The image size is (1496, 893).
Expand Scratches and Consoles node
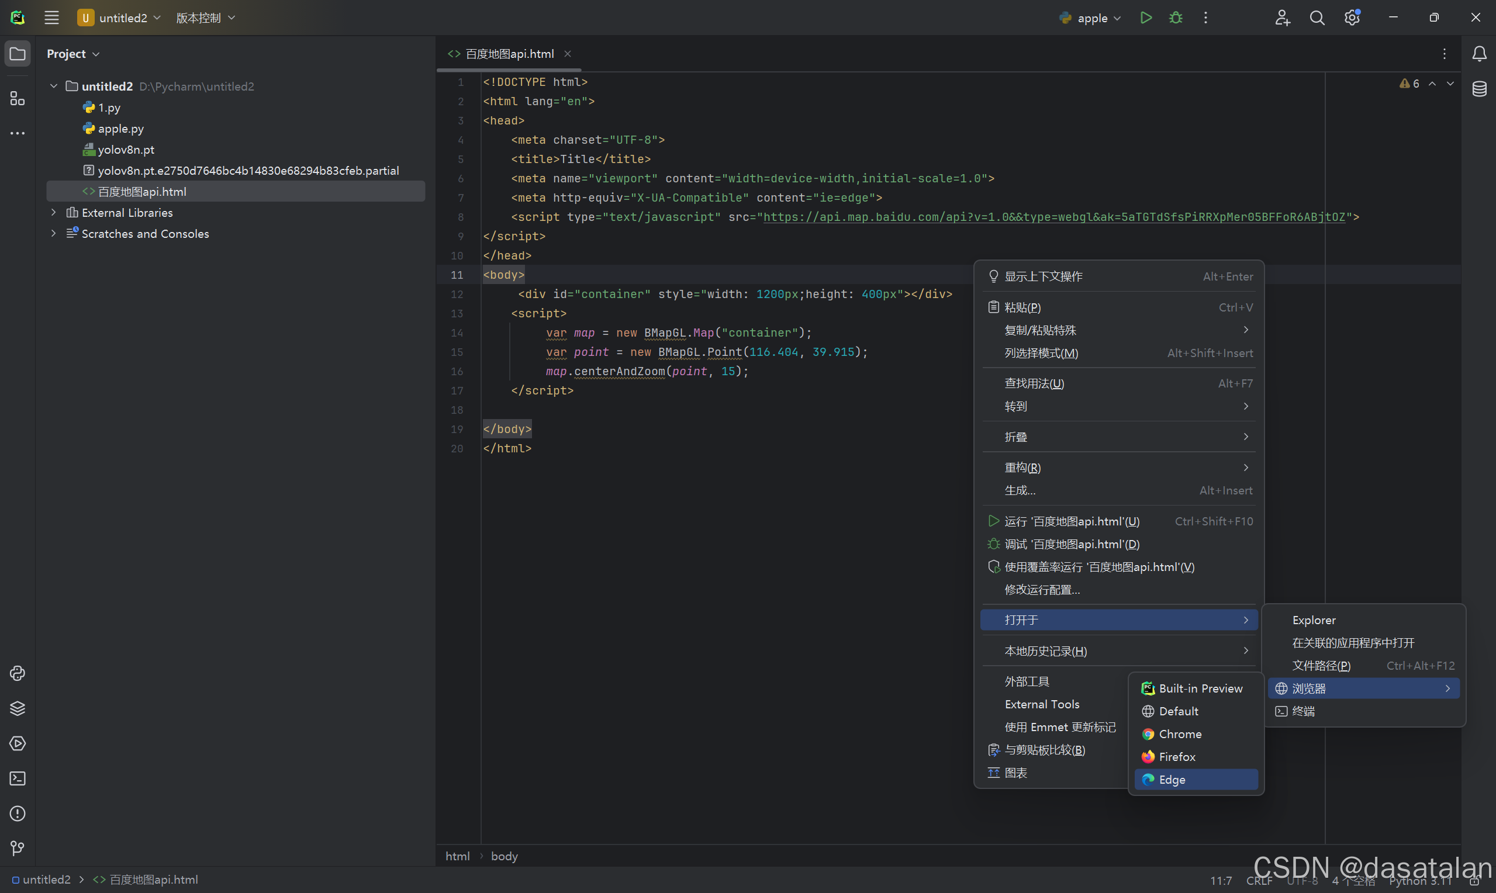(54, 234)
